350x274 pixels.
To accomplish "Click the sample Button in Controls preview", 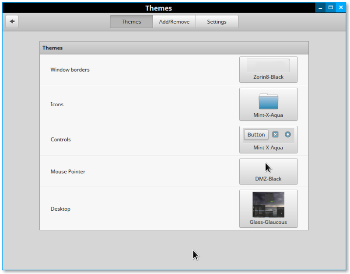I will click(256, 135).
